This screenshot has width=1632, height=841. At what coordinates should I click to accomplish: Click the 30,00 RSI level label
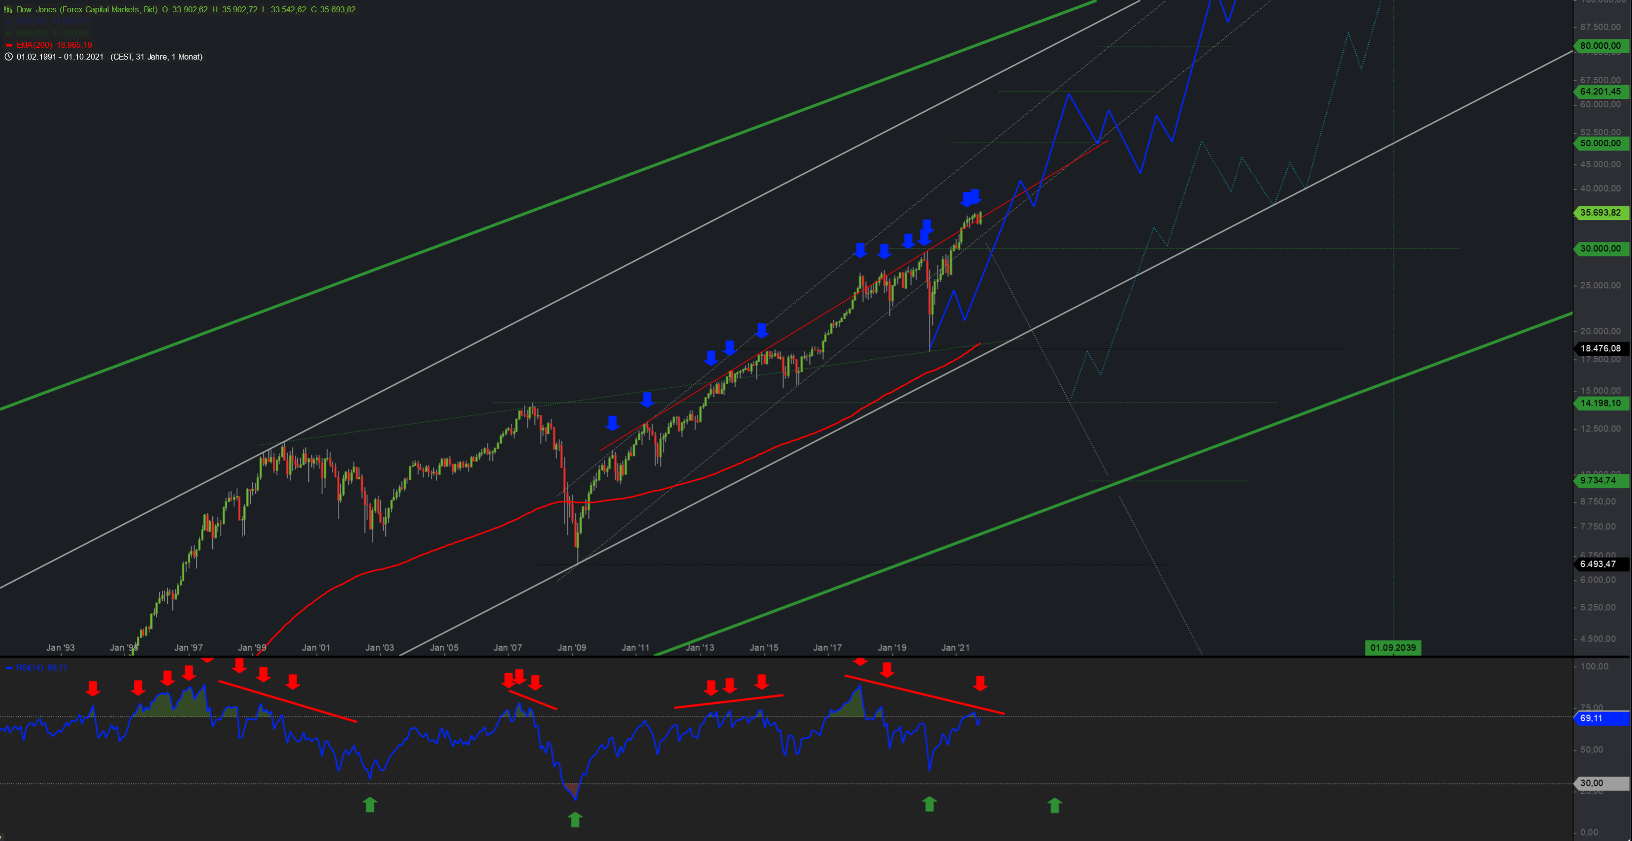click(x=1600, y=783)
